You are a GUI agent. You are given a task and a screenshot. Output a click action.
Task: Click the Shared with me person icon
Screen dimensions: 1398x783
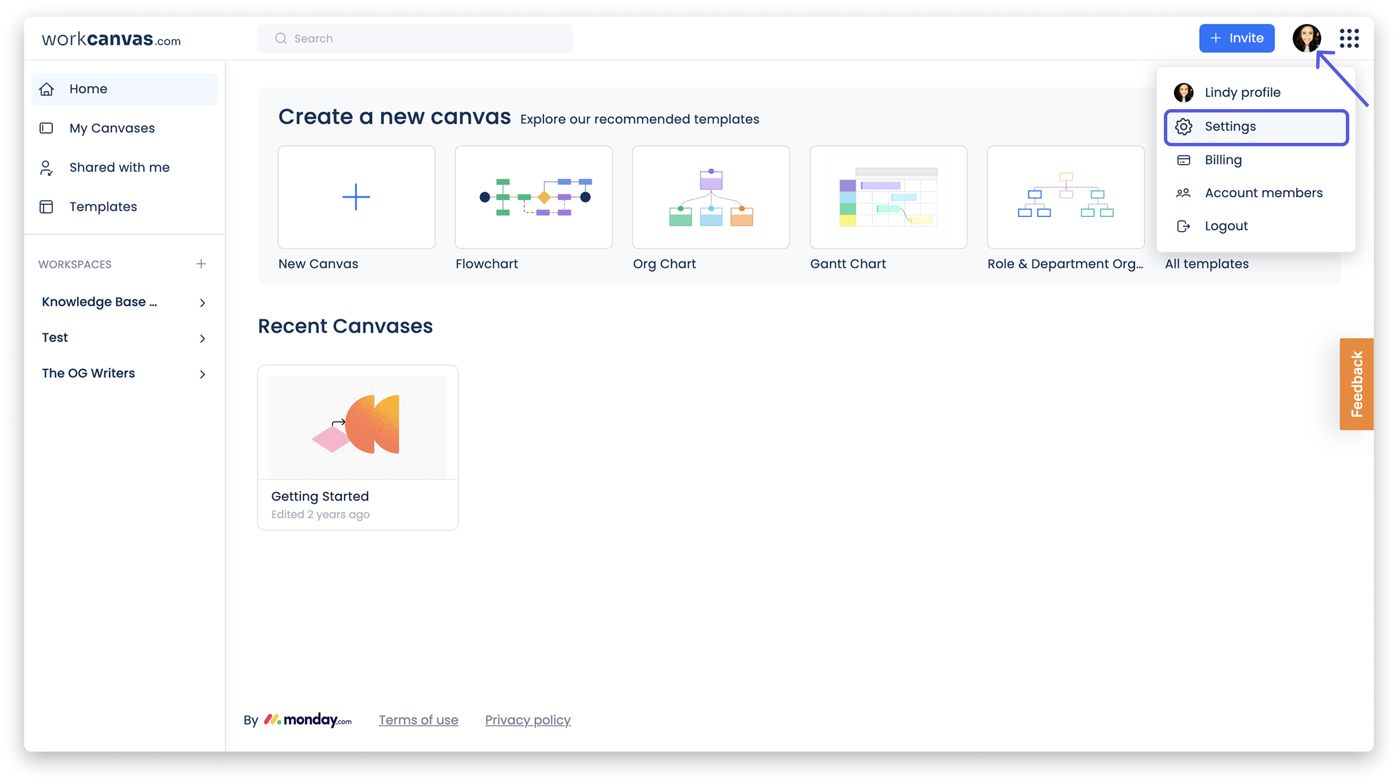(x=47, y=168)
